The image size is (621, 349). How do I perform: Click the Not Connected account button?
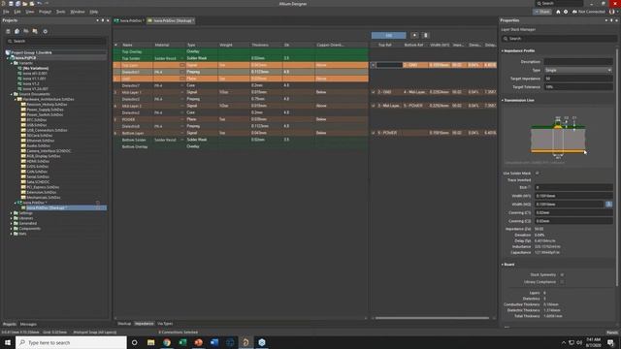[x=589, y=12]
